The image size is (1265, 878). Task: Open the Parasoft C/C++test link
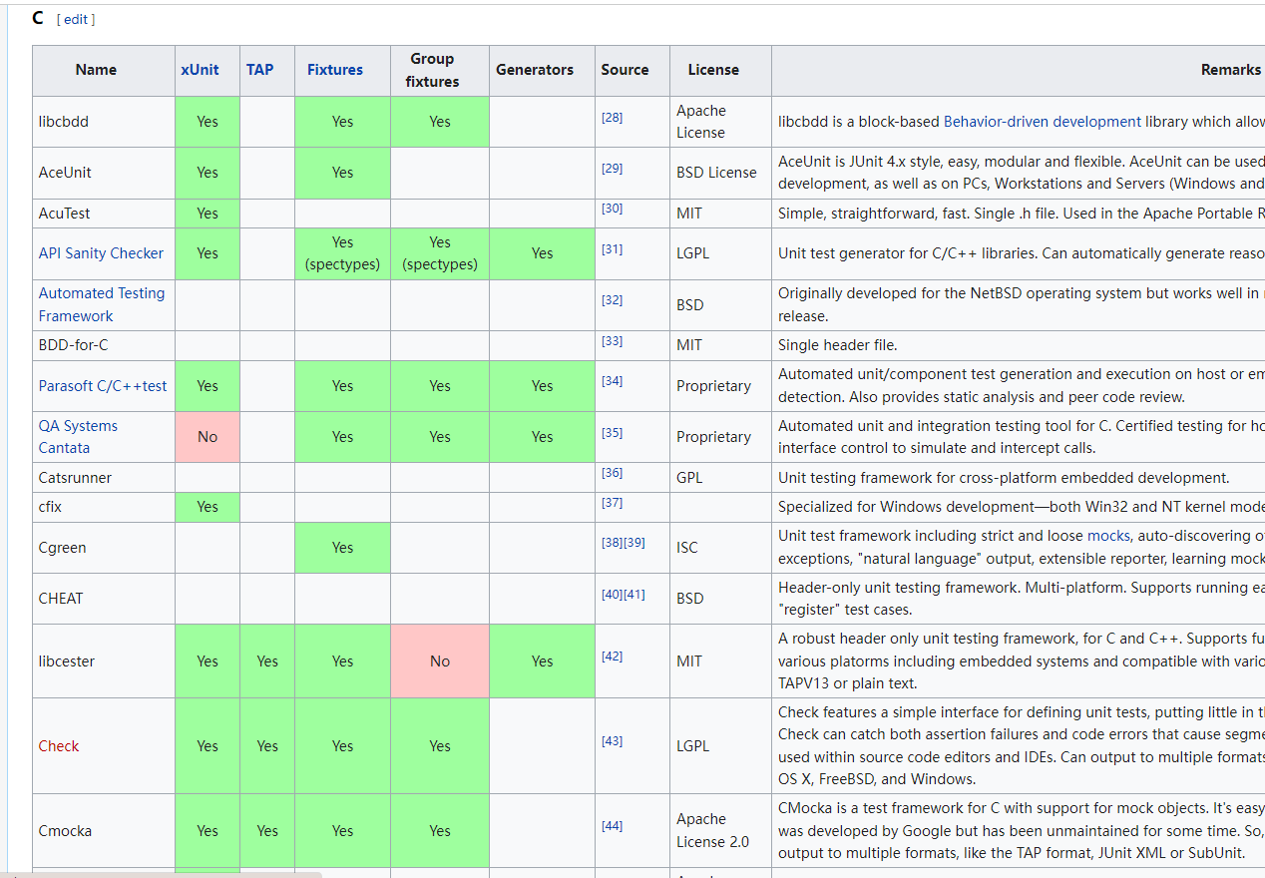pos(103,386)
